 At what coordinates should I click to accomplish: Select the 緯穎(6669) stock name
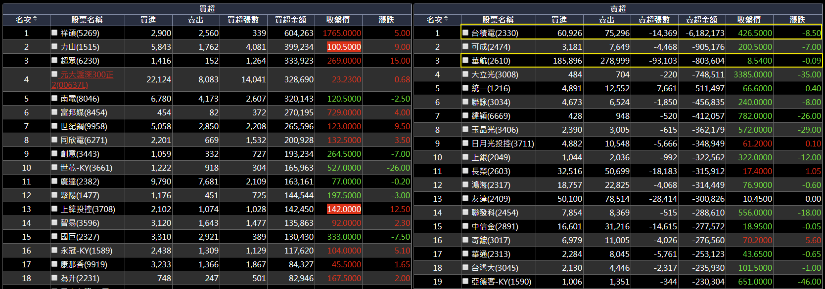pyautogui.click(x=491, y=116)
